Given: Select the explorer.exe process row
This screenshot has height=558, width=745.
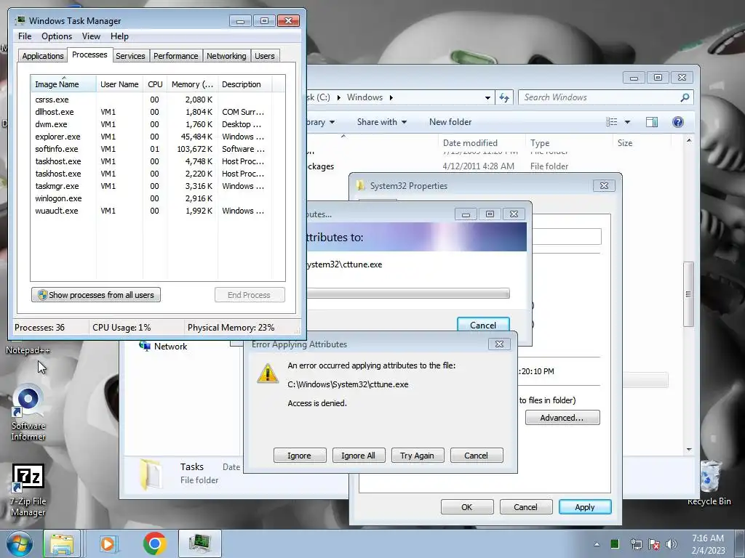Looking at the screenshot, I should 158,137.
